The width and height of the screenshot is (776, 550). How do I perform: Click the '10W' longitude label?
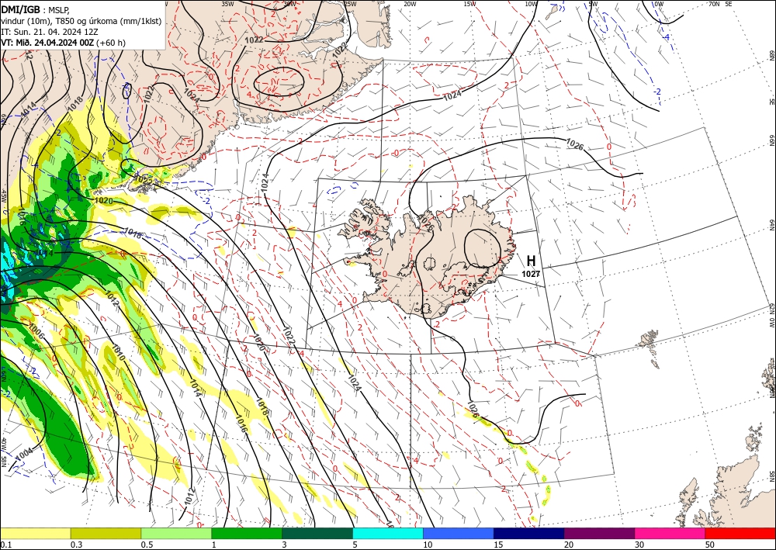click(531, 4)
